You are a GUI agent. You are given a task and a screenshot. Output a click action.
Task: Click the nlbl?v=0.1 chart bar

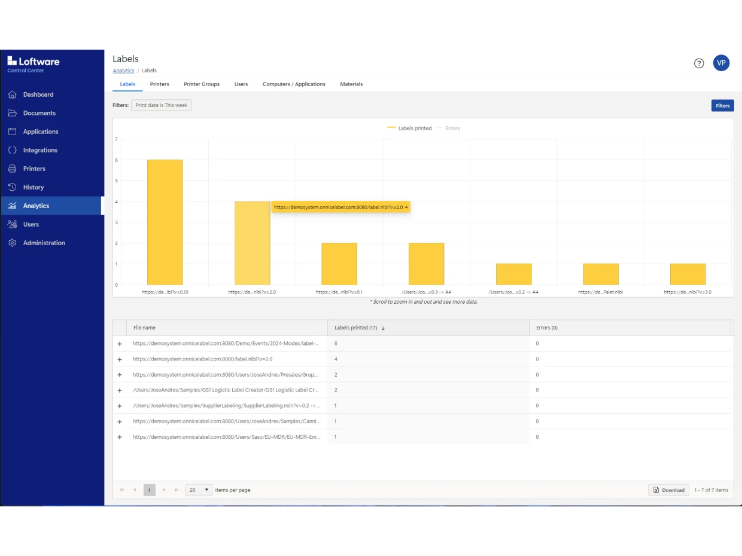pos(339,264)
